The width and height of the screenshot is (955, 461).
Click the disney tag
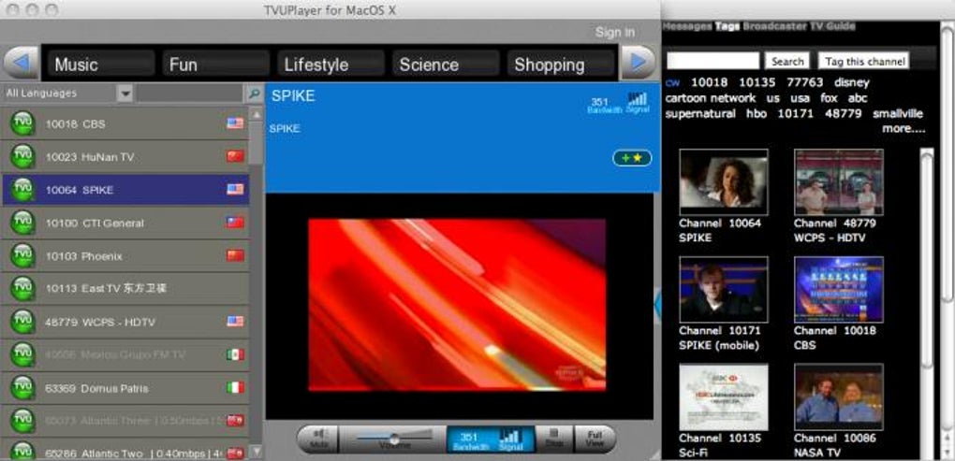point(851,82)
